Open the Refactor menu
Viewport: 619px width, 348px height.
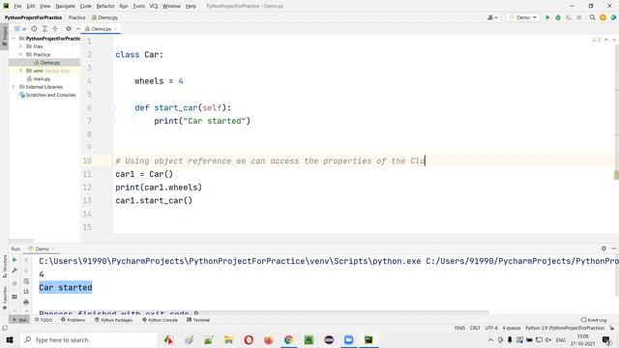[105, 6]
